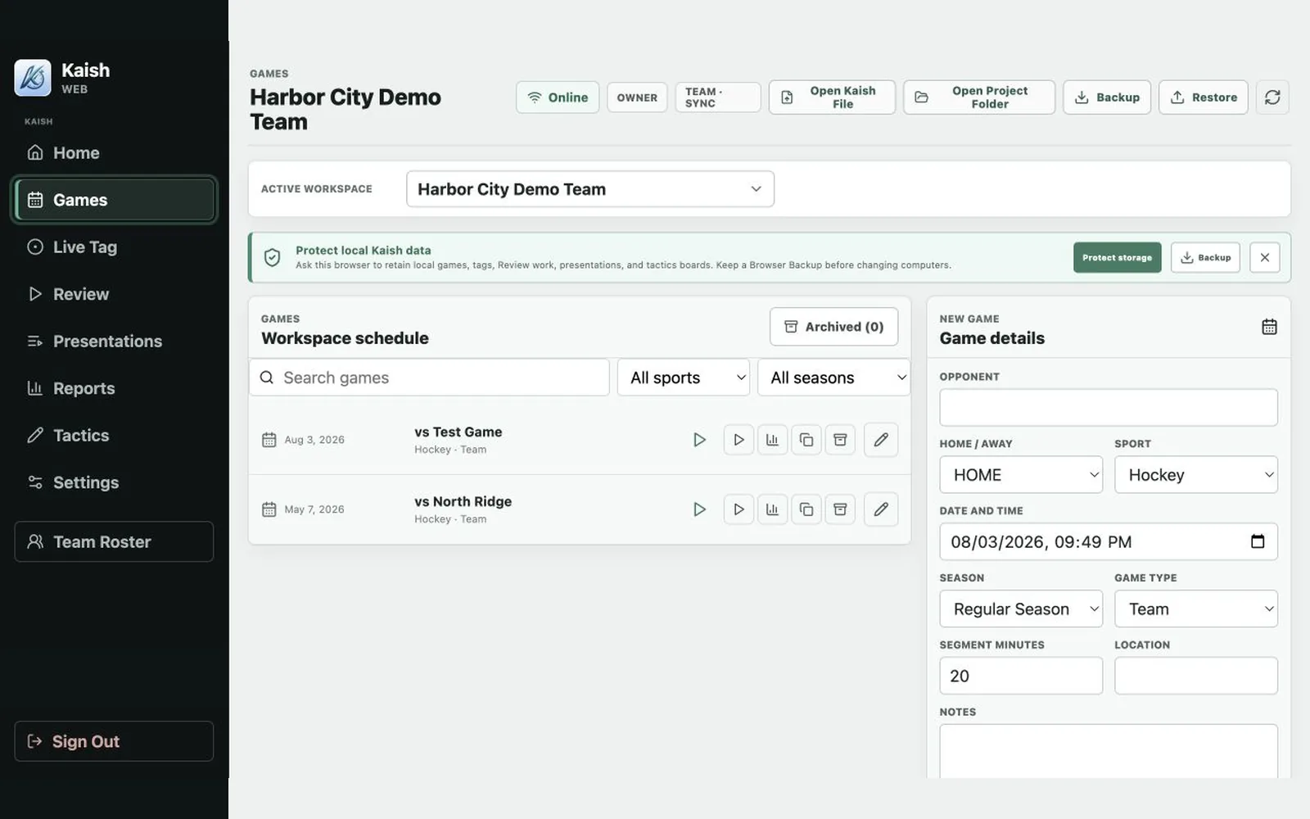
Task: Open Reports in the sidebar
Action: coord(114,388)
